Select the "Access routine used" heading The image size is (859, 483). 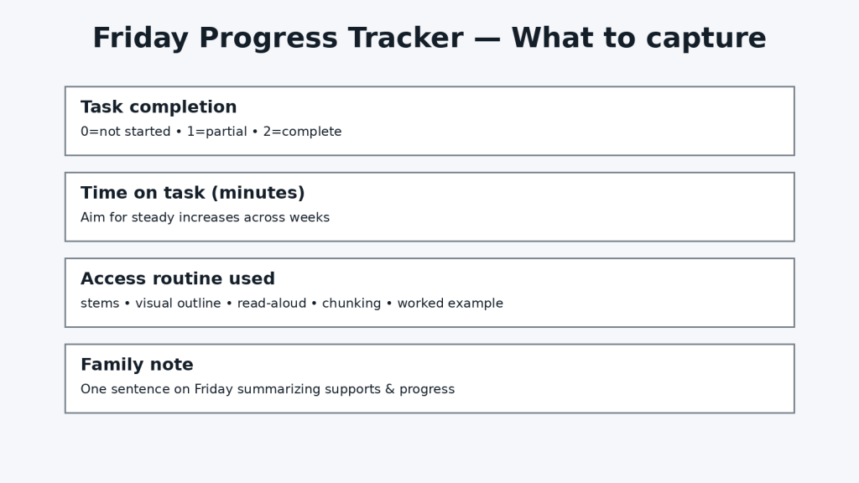pyautogui.click(x=178, y=279)
